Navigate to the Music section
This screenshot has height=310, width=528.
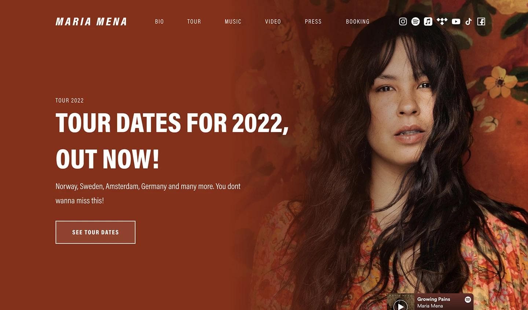233,22
